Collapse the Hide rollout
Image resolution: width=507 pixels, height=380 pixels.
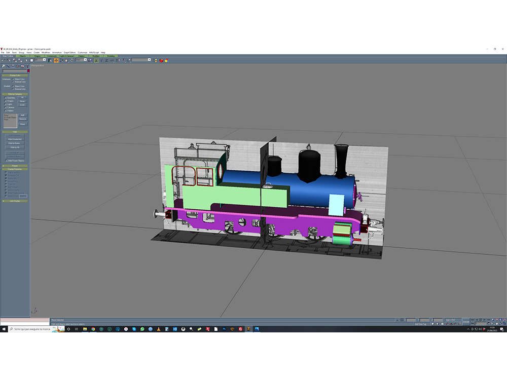click(x=15, y=132)
